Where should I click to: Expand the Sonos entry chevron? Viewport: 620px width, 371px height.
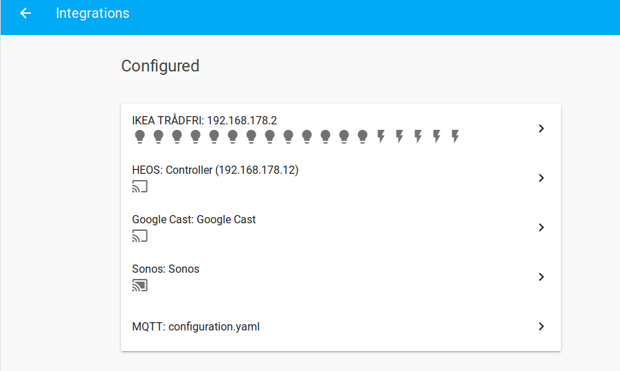(541, 277)
